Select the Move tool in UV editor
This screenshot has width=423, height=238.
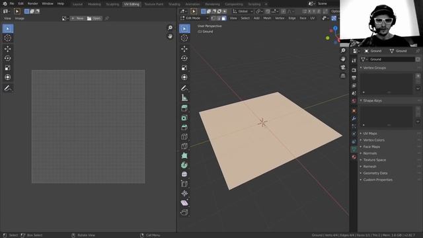click(8, 49)
